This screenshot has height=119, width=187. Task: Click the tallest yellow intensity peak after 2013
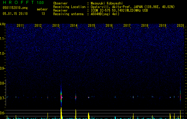pyautogui.click(x=61, y=113)
